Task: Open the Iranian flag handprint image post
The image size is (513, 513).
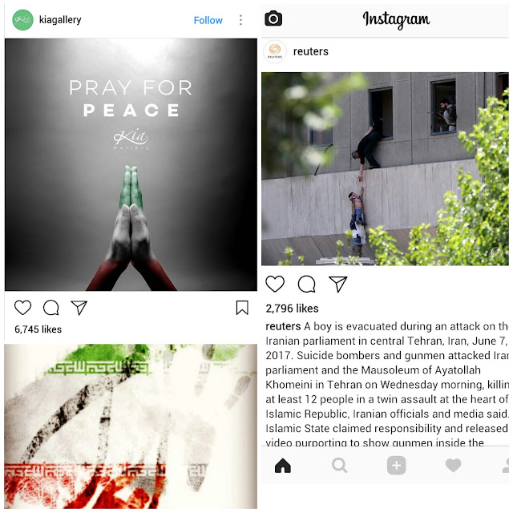Action: coord(131,426)
